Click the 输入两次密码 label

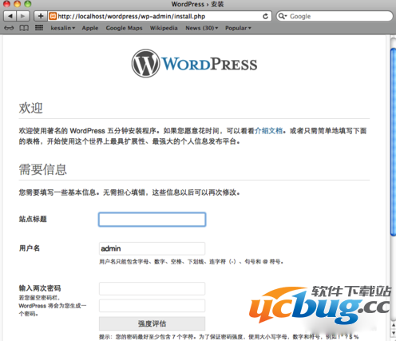40,288
